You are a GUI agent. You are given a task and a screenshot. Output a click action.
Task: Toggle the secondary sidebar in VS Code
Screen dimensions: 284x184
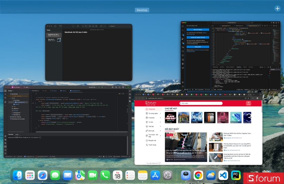[278, 23]
